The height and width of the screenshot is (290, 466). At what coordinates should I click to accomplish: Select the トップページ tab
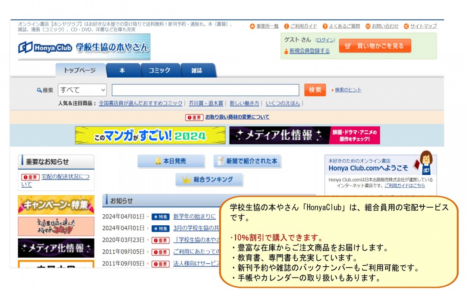pos(80,70)
